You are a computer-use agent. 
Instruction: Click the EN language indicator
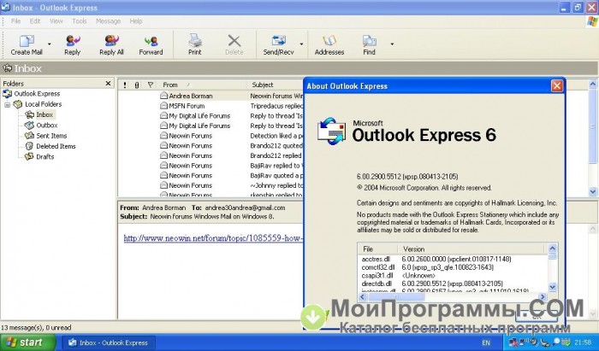486,342
